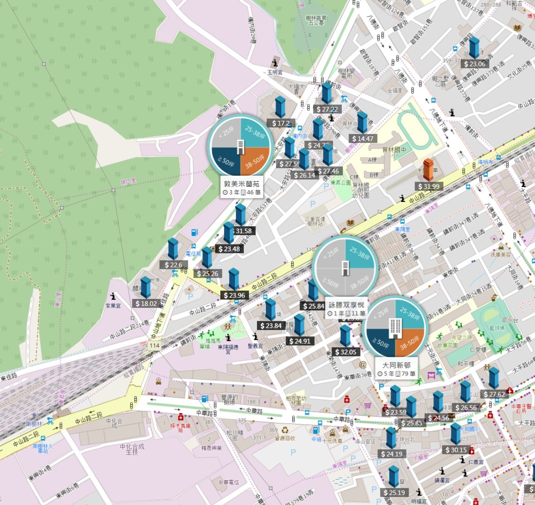Select the 25-38坪 segment of 敦美米蘭苑 chart
Image resolution: width=535 pixels, height=505 pixels.
point(255,132)
